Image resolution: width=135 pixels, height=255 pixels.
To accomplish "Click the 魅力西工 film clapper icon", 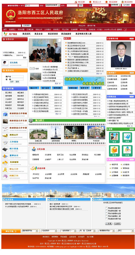I will [31, 120].
